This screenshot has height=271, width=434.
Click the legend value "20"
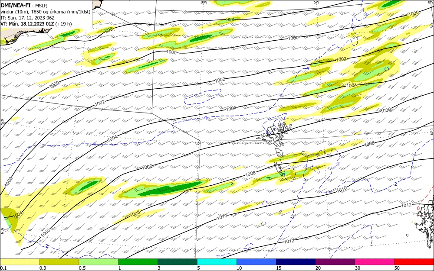318,268
